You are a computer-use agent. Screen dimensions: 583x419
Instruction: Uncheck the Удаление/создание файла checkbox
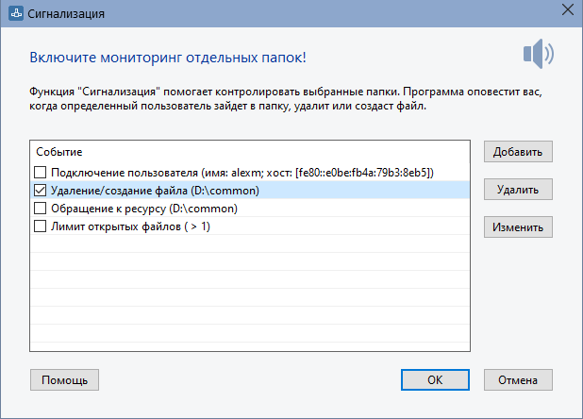coord(41,191)
